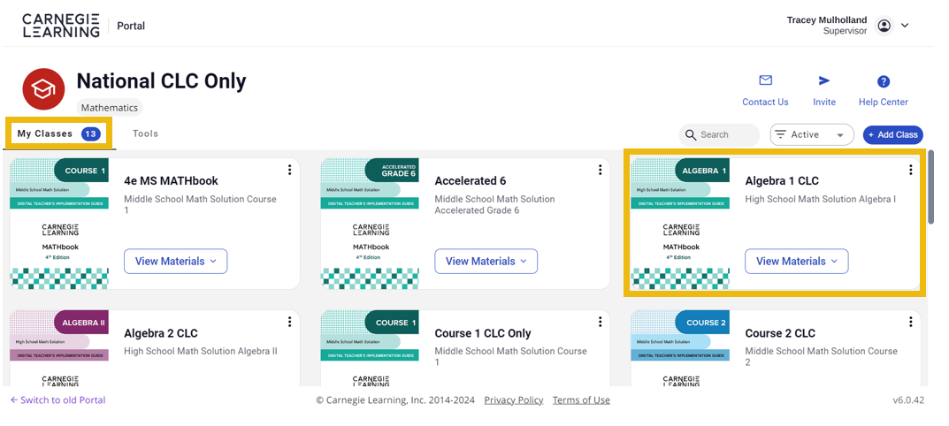Viewport: 949px width, 426px height.
Task: Click the Mathematics subject tag
Action: click(110, 108)
